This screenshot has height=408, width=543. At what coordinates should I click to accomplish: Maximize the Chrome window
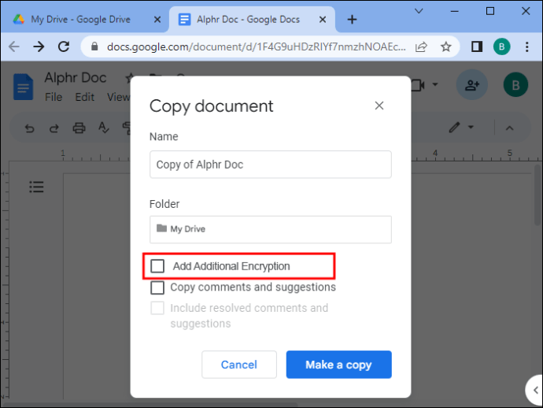(x=490, y=11)
